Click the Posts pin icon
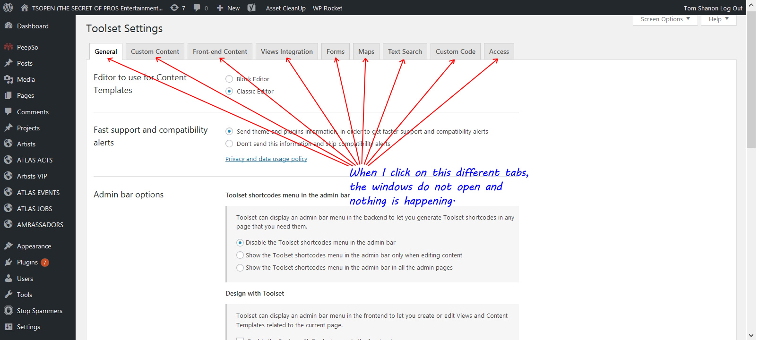Image resolution: width=759 pixels, height=340 pixels. (8, 63)
